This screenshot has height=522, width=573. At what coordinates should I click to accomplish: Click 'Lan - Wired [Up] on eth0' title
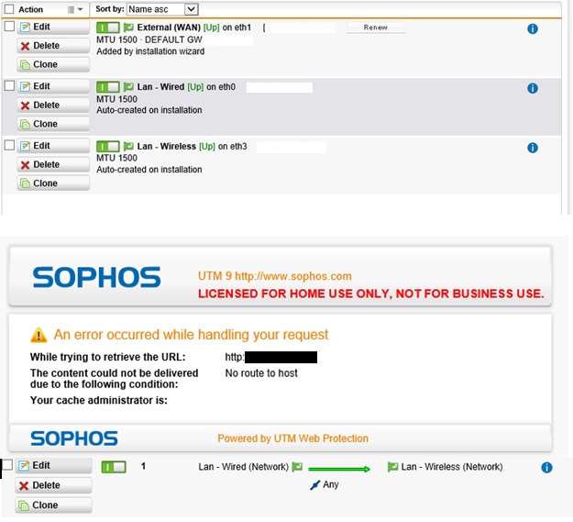click(x=186, y=87)
